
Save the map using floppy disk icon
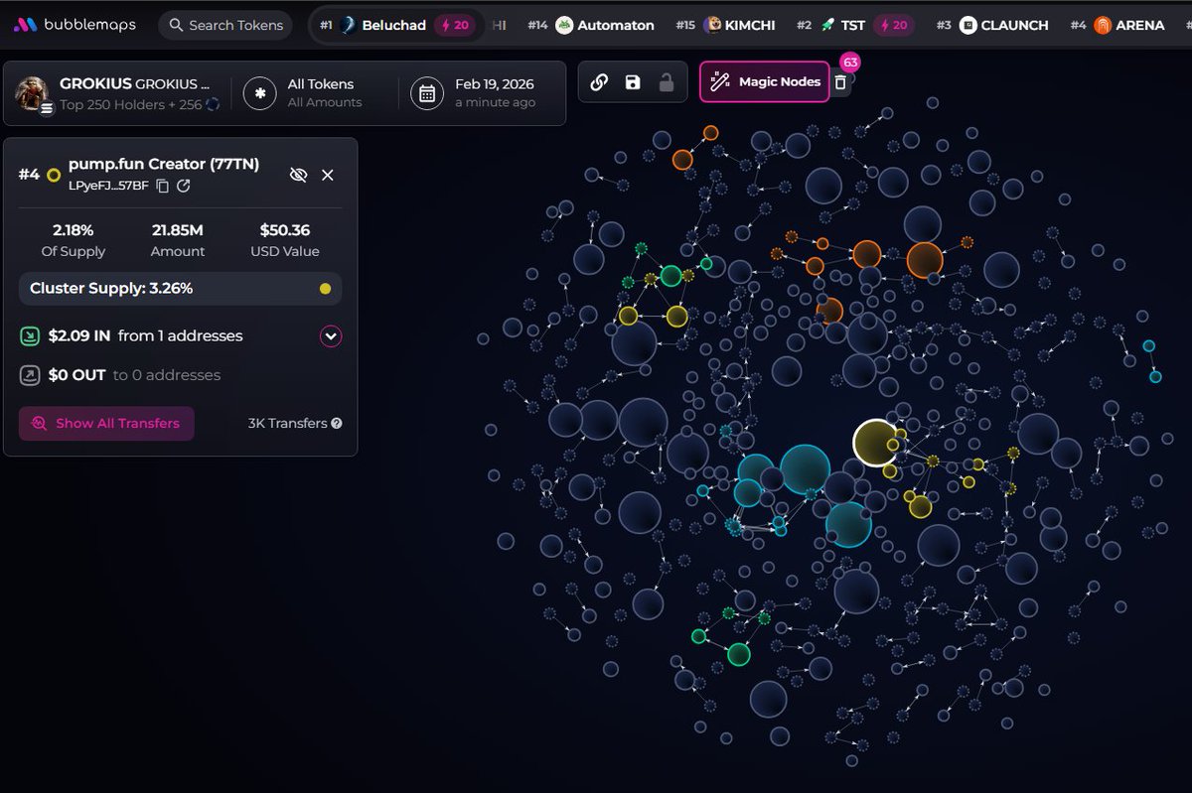click(x=633, y=82)
